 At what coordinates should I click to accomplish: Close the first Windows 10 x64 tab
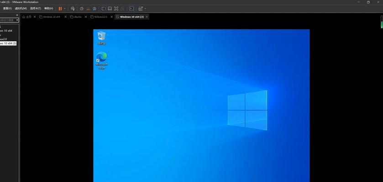[65, 17]
